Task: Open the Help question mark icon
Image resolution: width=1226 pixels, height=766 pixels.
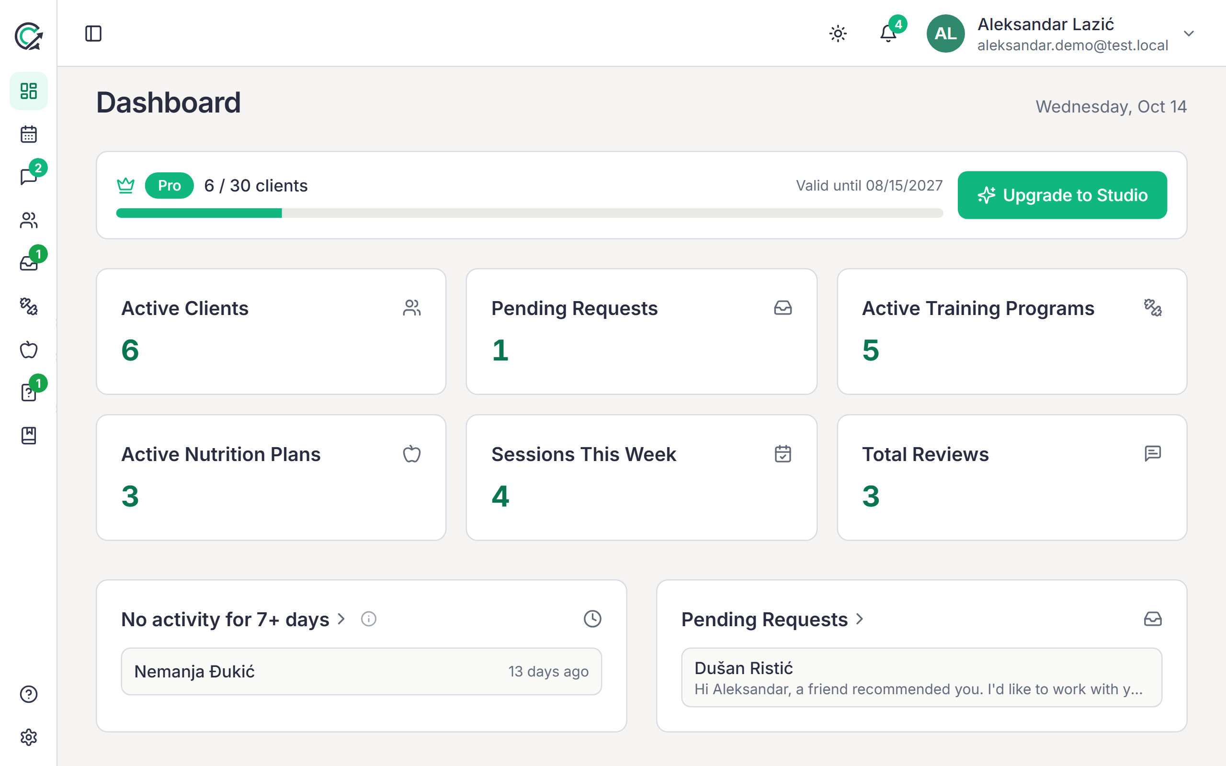Action: click(x=29, y=694)
